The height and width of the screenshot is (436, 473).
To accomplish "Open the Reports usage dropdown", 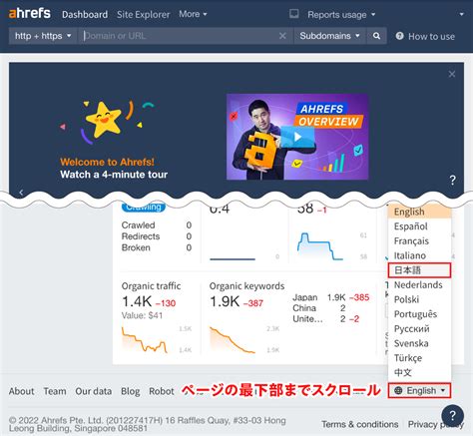I will click(341, 15).
